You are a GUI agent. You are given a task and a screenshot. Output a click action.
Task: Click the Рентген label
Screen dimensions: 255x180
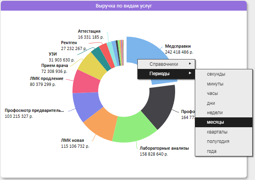click(69, 43)
